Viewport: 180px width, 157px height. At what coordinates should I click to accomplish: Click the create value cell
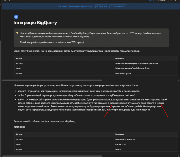tap(147, 149)
